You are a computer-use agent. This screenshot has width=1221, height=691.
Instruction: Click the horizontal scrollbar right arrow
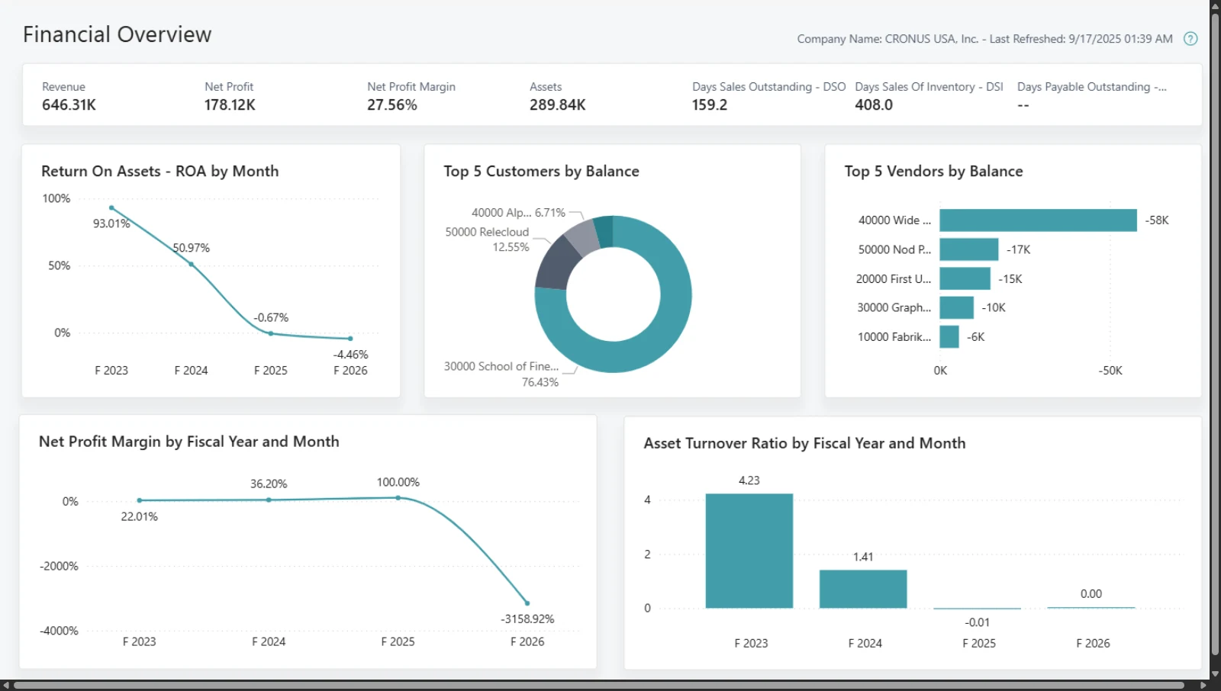(1203, 685)
